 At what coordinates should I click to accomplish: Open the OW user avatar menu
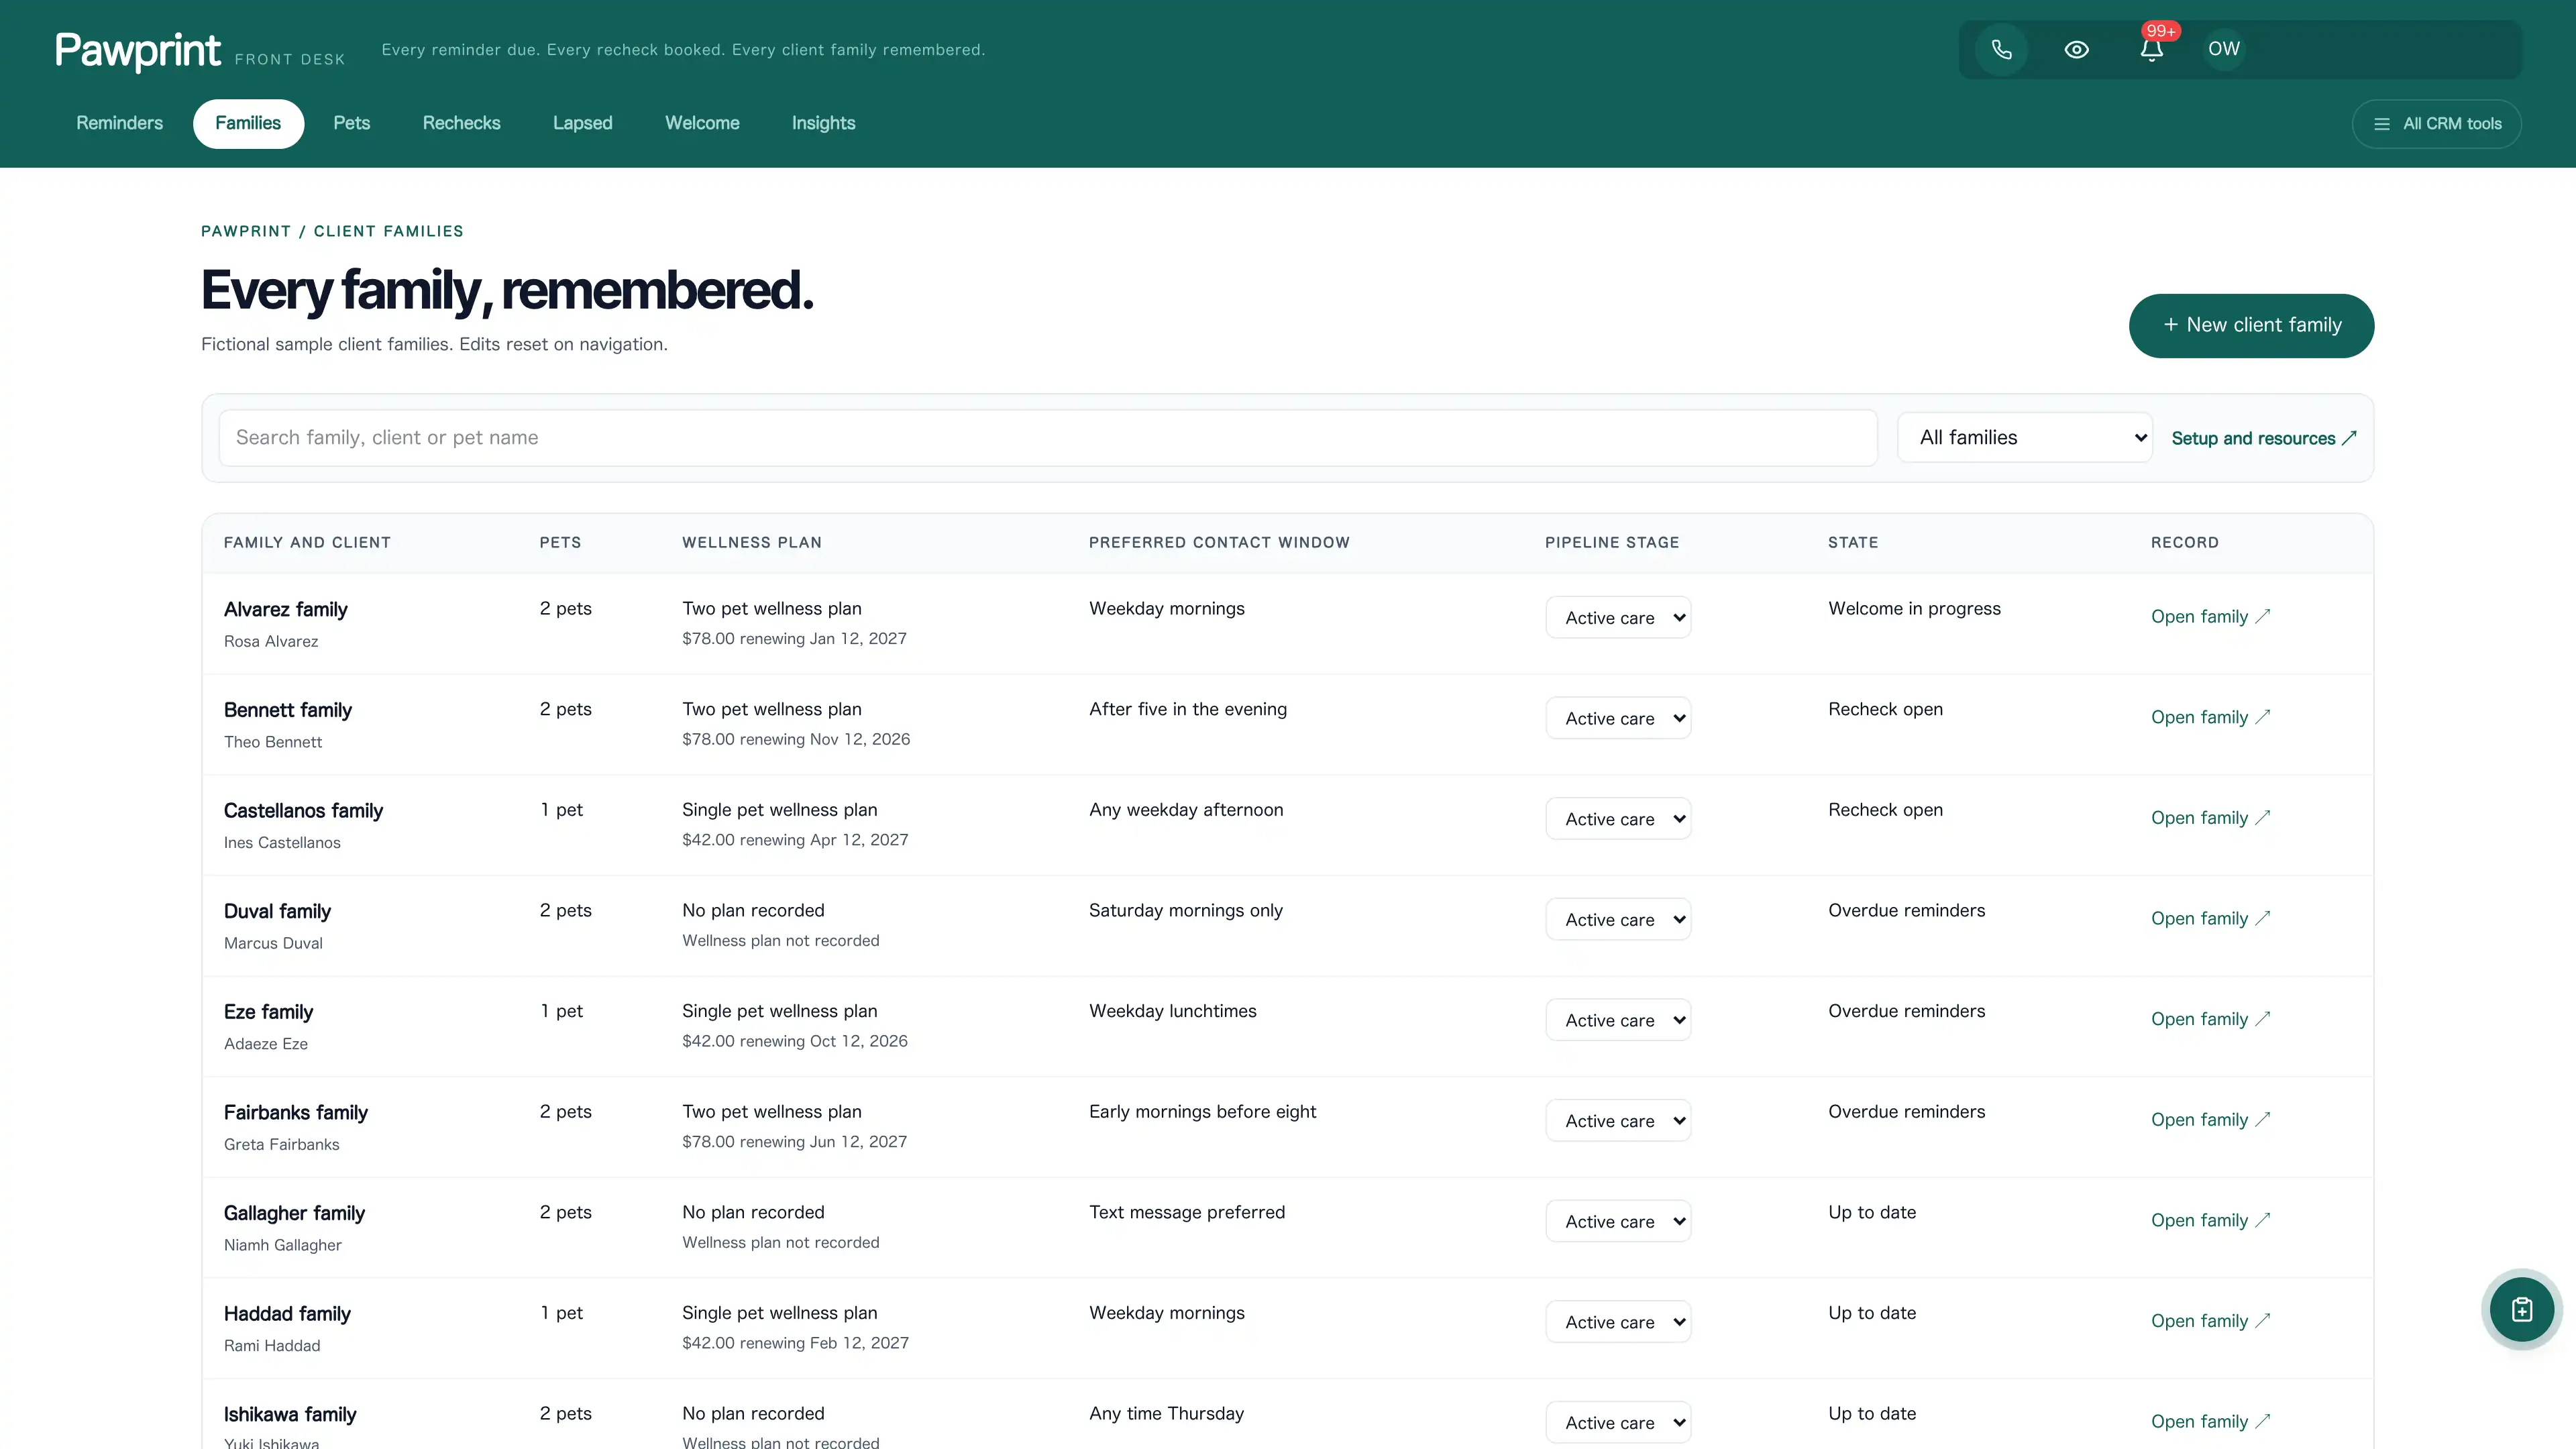click(2224, 49)
